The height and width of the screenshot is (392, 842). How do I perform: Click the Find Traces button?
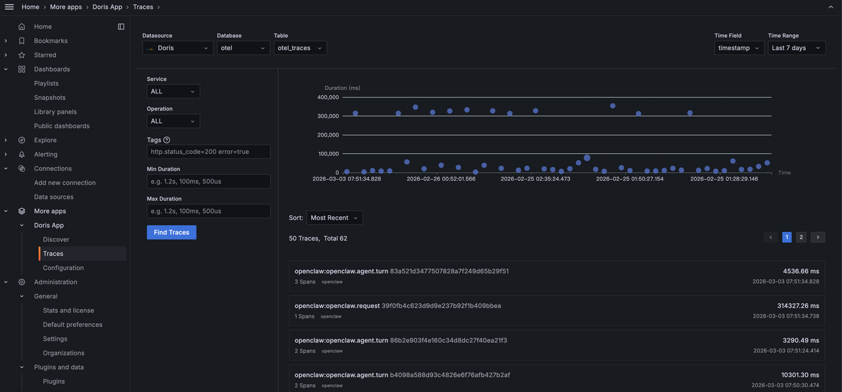point(171,232)
